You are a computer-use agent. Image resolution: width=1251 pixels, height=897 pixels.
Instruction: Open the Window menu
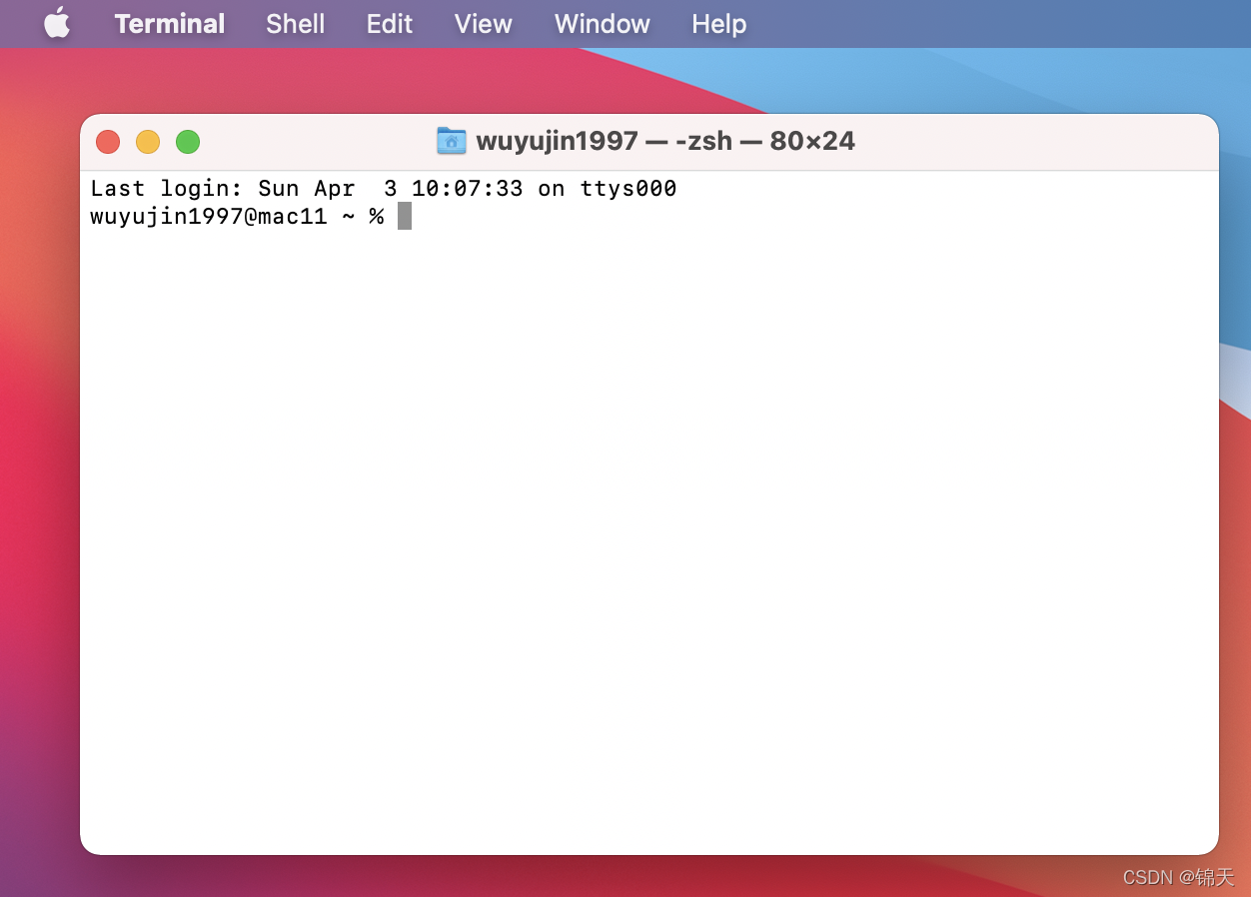pyautogui.click(x=603, y=24)
